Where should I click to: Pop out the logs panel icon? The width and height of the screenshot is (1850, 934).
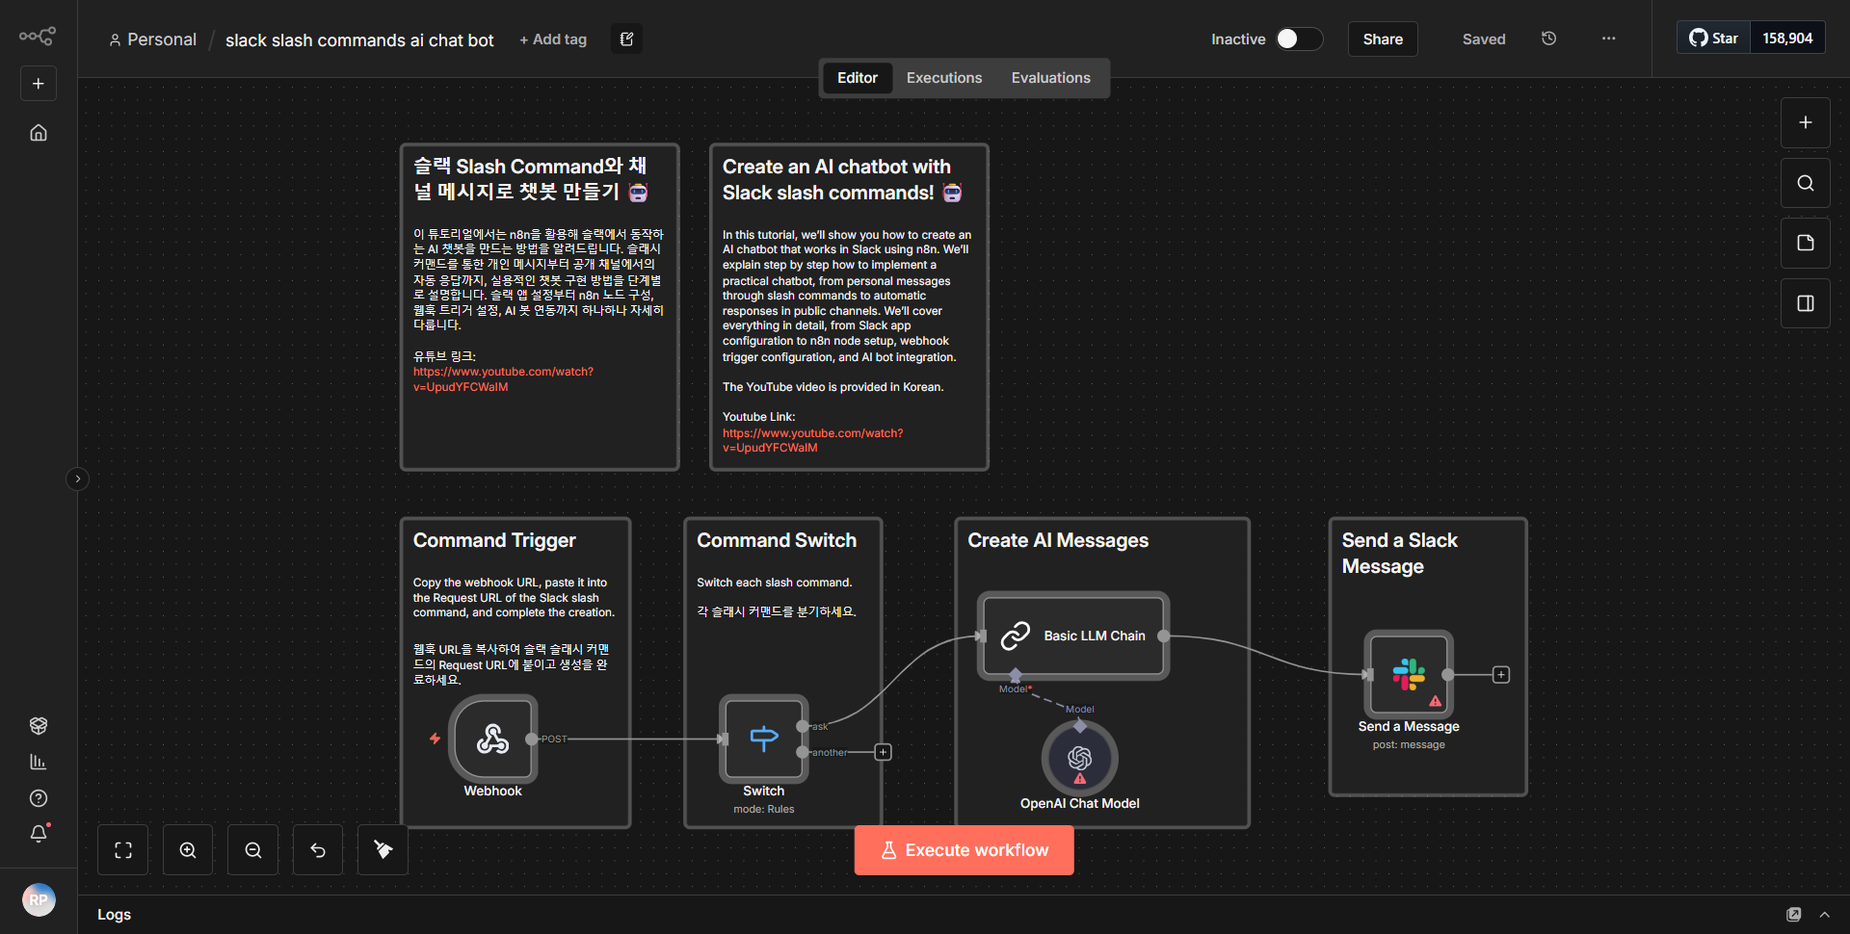point(1793,915)
